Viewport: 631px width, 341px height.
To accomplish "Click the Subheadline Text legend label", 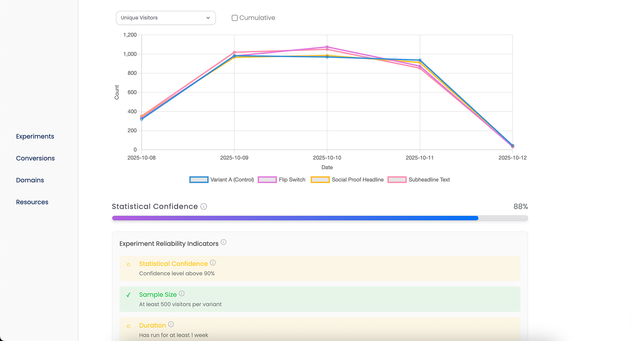I will (429, 180).
